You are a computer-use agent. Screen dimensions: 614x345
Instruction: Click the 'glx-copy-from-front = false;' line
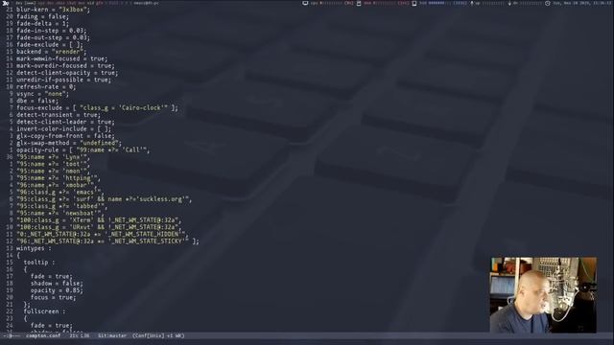pyautogui.click(x=65, y=136)
